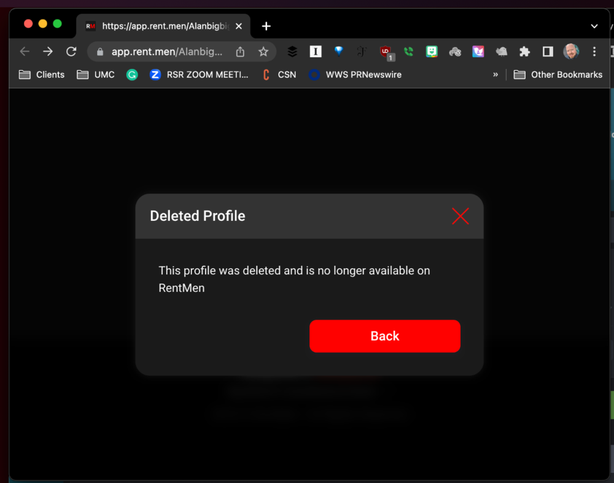The width and height of the screenshot is (614, 483).
Task: Go forward in browser history
Action: (48, 52)
